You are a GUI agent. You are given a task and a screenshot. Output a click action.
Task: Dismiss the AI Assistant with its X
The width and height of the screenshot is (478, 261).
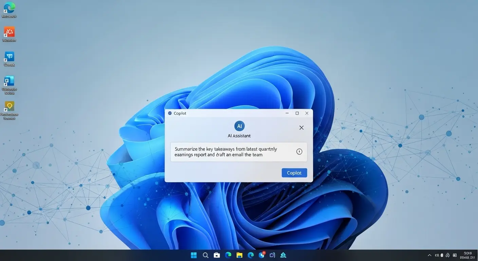pyautogui.click(x=301, y=127)
